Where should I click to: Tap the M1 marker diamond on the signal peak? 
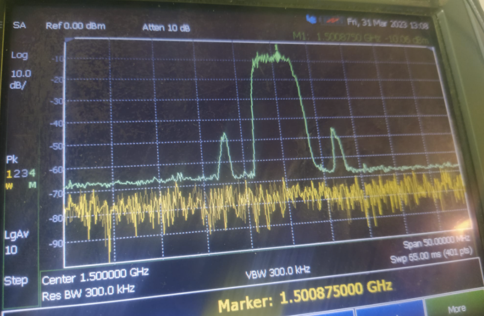click(x=277, y=55)
